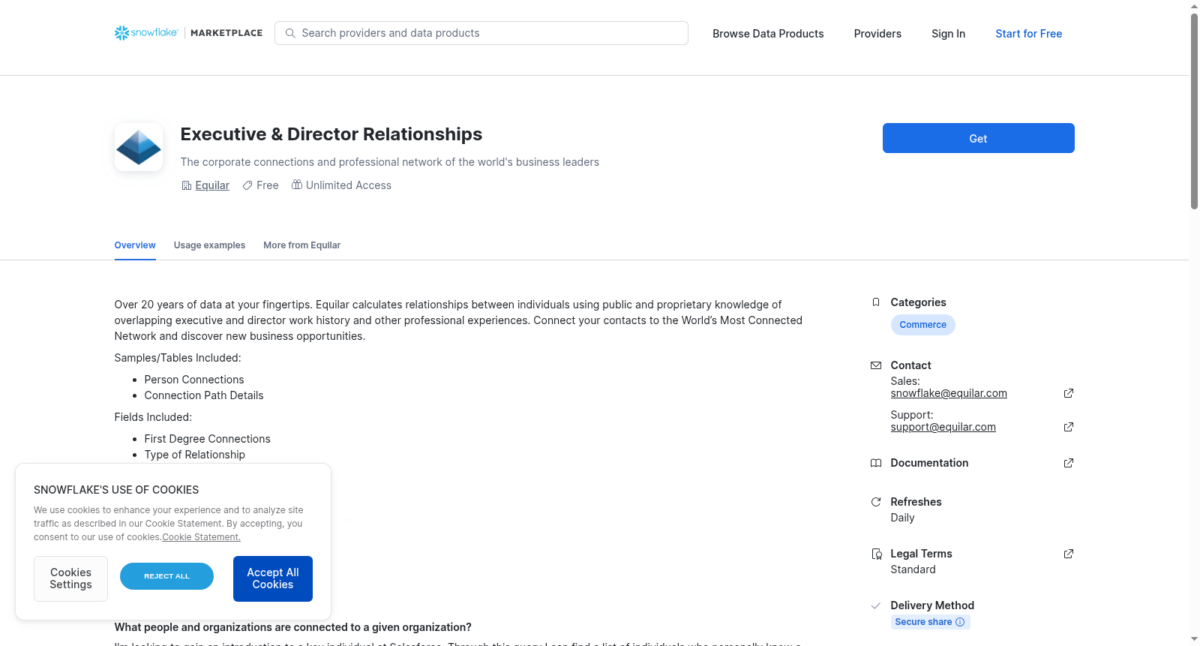Click the Documentation book icon
The image size is (1200, 646).
[x=876, y=463]
